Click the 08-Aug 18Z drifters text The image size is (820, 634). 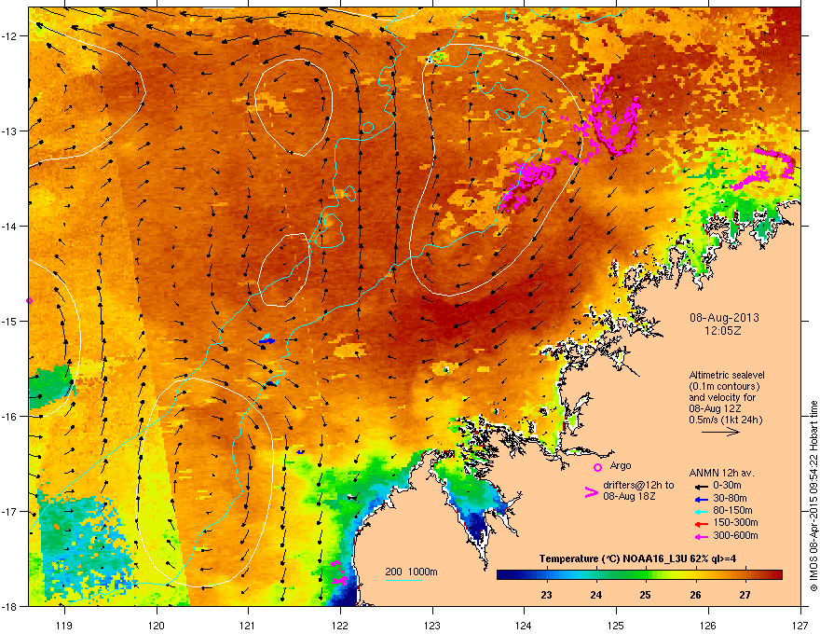point(629,496)
